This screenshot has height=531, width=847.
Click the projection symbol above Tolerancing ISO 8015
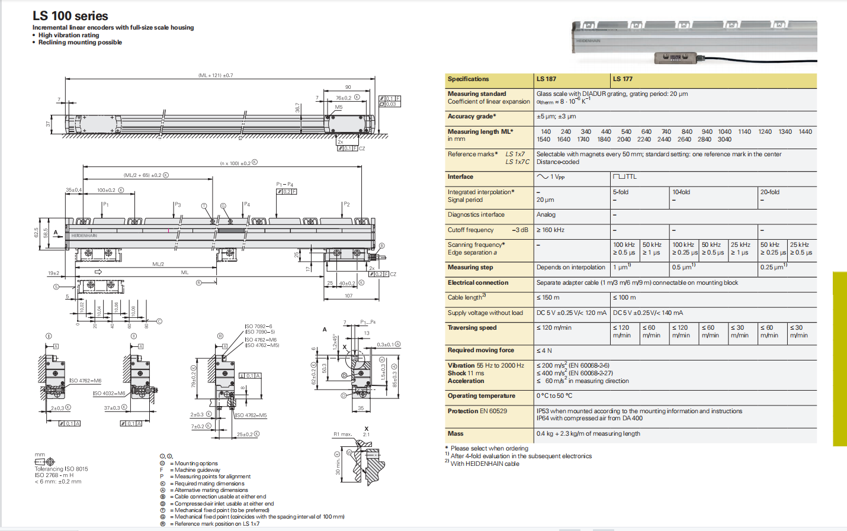click(45, 462)
